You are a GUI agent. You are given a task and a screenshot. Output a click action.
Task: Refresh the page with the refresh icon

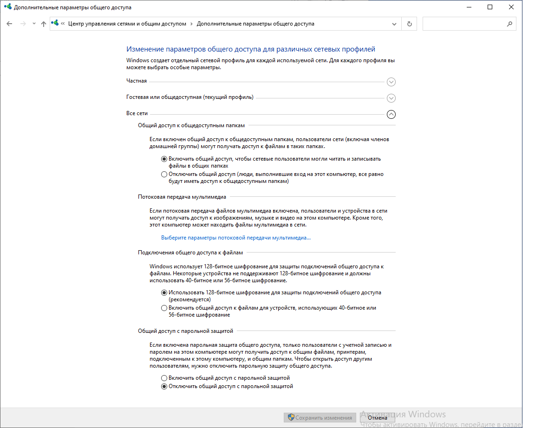pyautogui.click(x=410, y=24)
